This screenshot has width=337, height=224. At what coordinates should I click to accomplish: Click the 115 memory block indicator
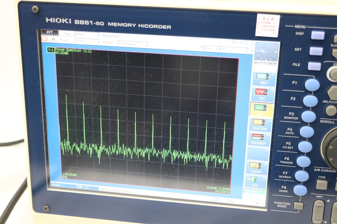(x=88, y=187)
